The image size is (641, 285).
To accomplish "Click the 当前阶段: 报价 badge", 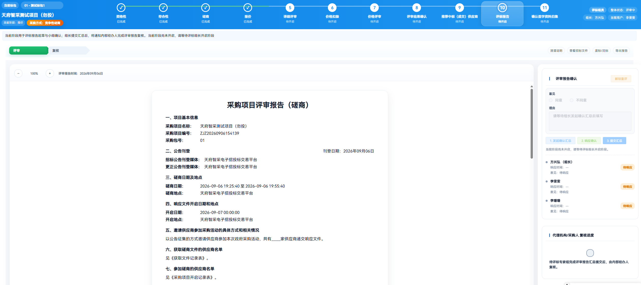I will click(13, 23).
